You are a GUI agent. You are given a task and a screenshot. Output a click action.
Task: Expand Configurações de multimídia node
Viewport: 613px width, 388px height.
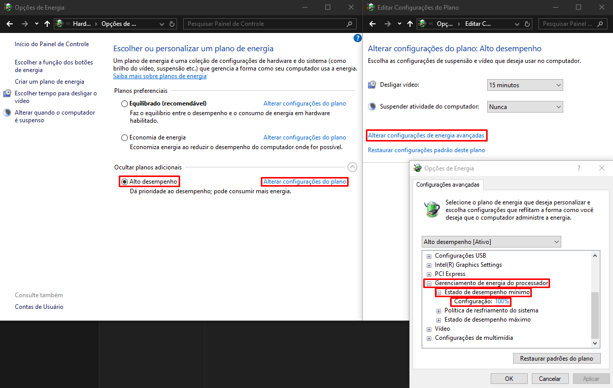[429, 338]
